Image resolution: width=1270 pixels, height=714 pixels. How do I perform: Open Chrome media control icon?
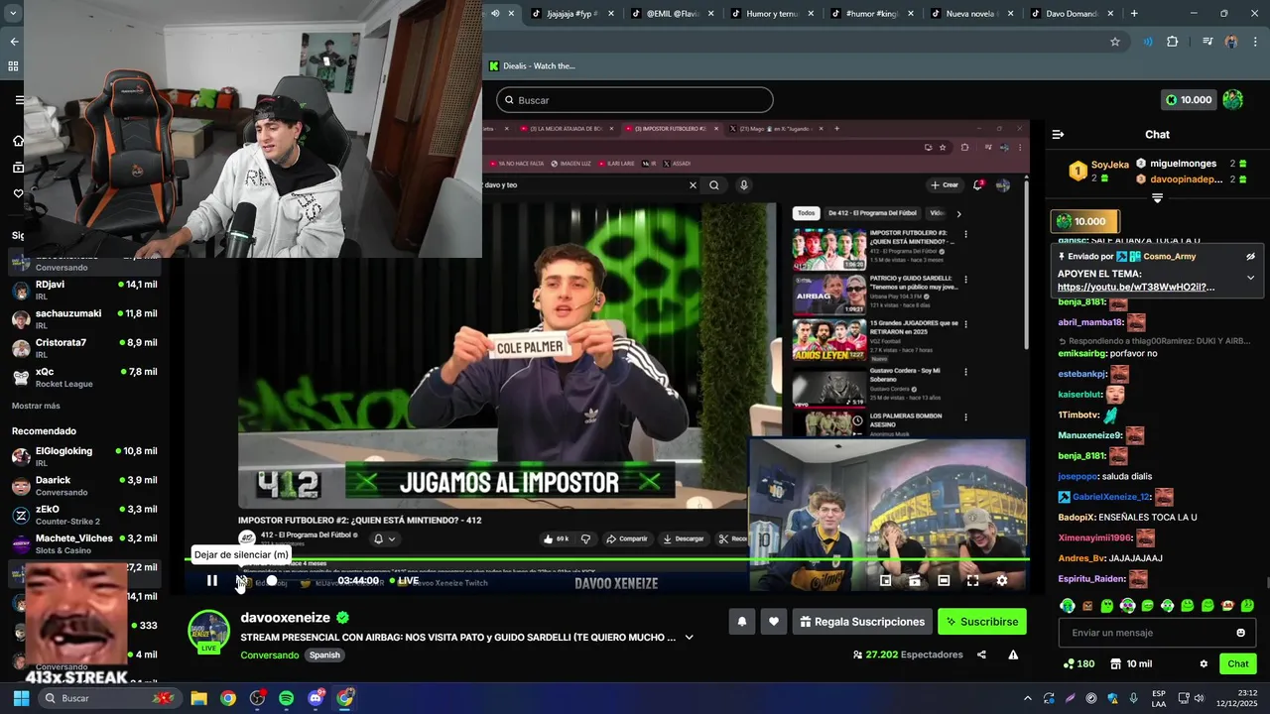1206,42
